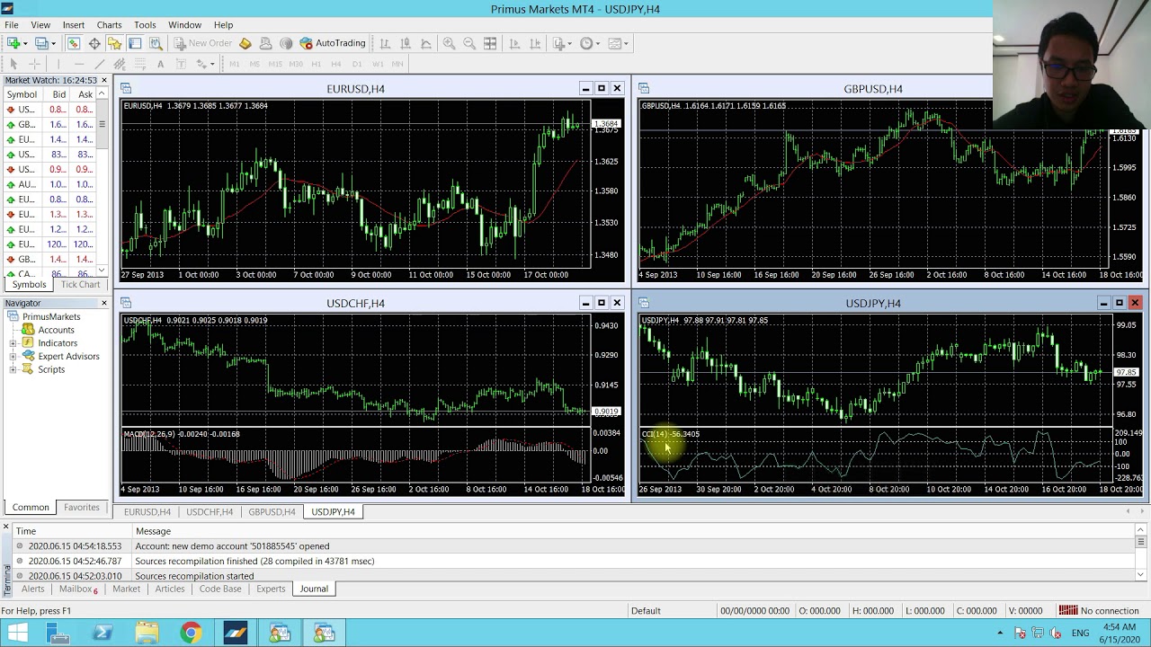Tile chart windows with the grid icon
This screenshot has width=1151, height=647.
point(490,43)
